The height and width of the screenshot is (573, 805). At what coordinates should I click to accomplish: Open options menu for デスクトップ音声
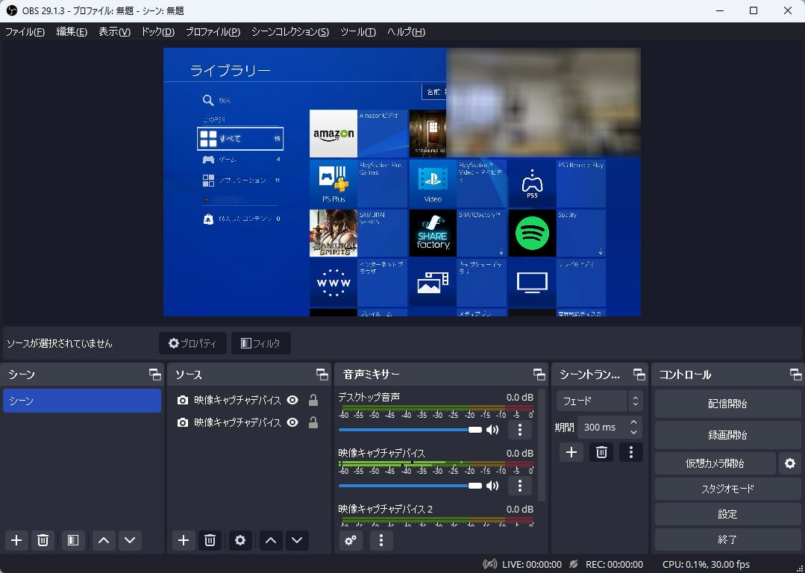519,430
